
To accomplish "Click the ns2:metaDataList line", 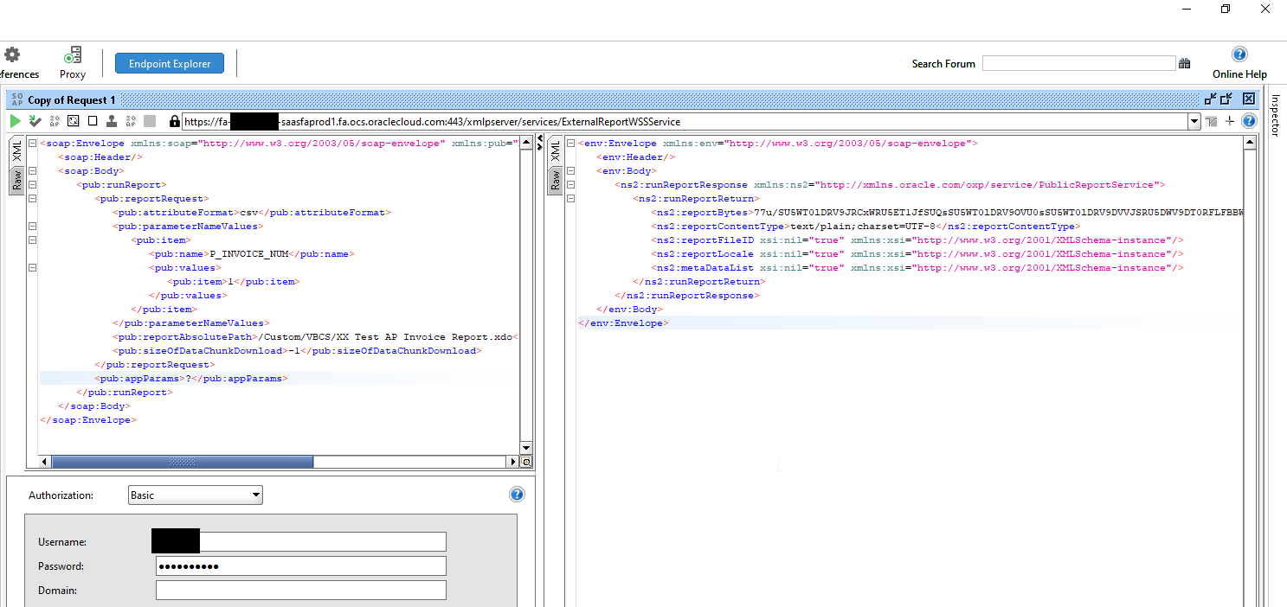I will (x=917, y=268).
